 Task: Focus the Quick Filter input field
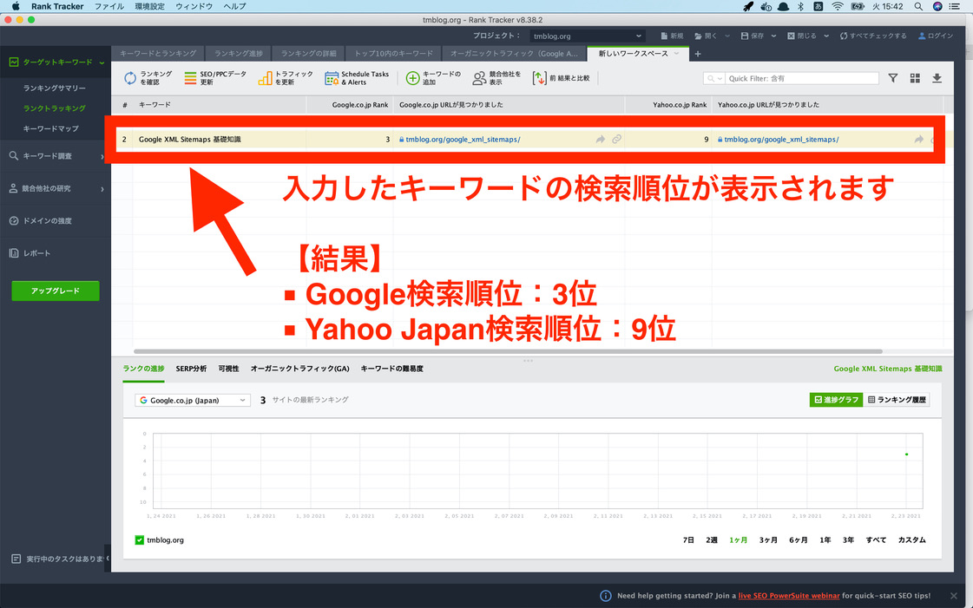click(x=802, y=79)
